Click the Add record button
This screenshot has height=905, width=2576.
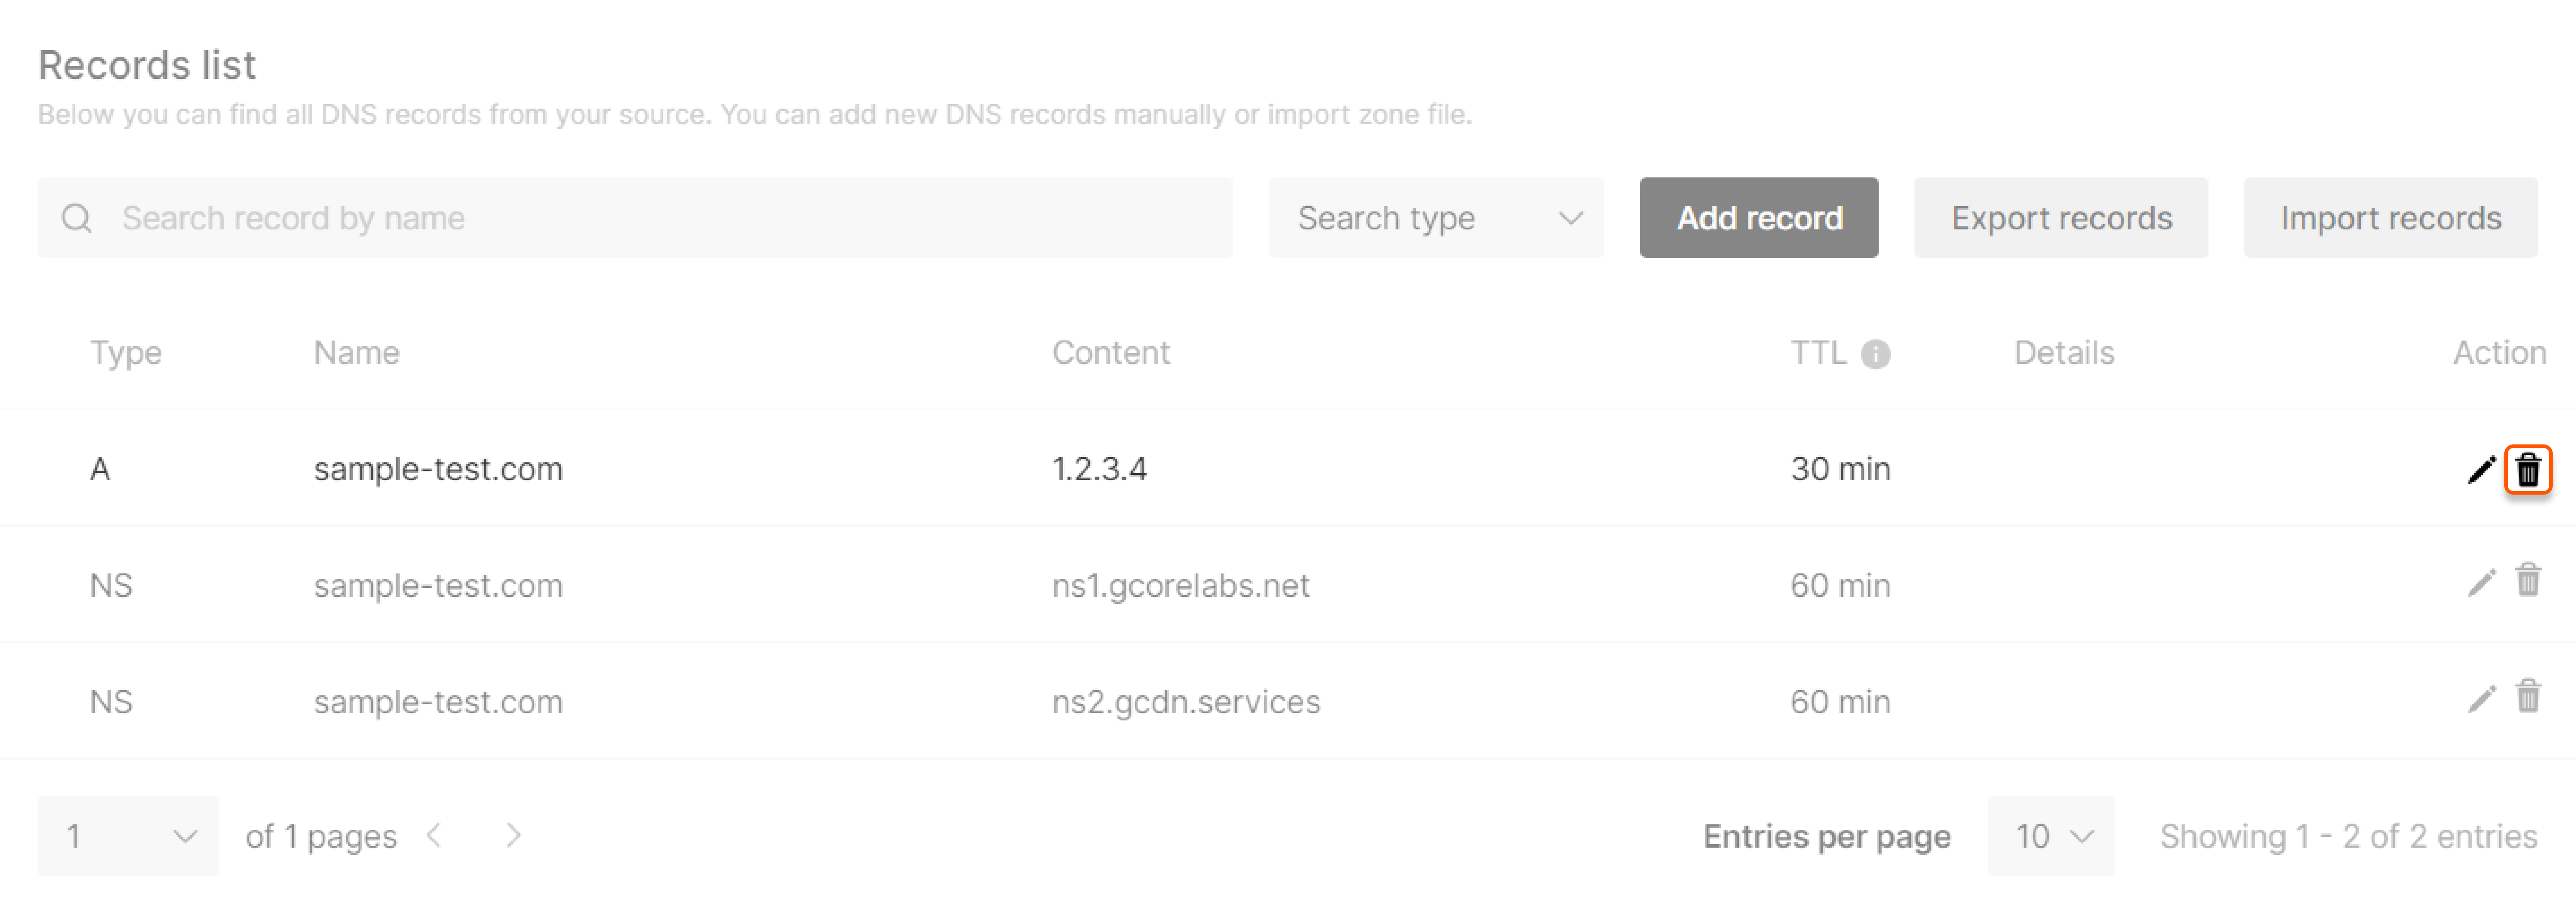click(1759, 218)
